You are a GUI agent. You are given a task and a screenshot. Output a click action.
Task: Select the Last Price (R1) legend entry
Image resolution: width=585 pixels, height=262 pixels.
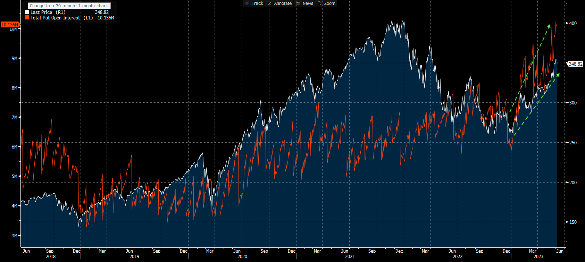(x=48, y=12)
